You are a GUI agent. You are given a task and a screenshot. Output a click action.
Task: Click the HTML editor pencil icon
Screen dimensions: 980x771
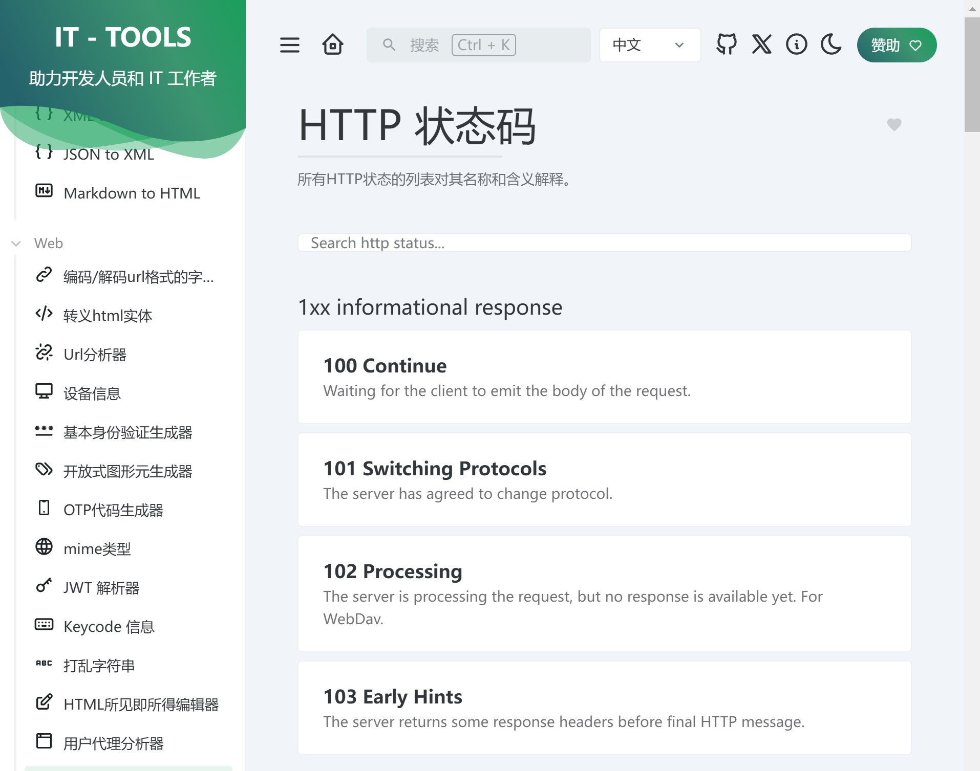pyautogui.click(x=44, y=702)
